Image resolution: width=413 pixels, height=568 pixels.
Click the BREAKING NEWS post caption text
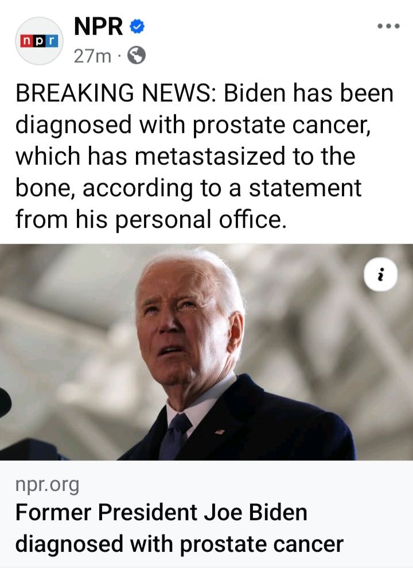pos(204,156)
